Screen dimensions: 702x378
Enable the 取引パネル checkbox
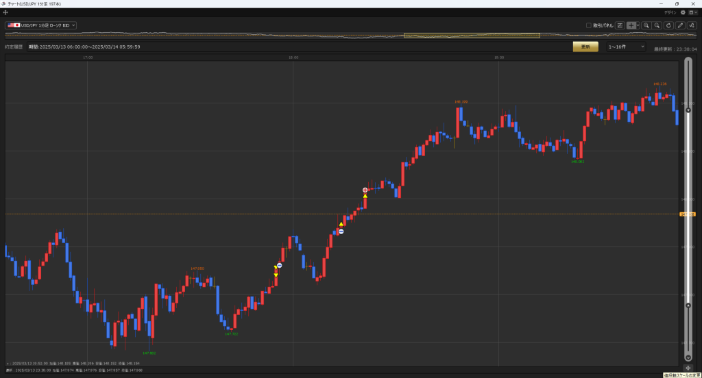click(x=589, y=25)
